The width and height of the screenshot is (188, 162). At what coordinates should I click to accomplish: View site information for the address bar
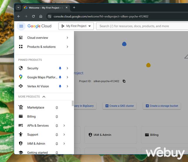(50, 16)
